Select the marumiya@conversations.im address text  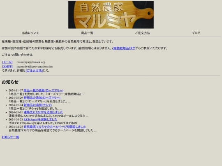click(x=35, y=66)
